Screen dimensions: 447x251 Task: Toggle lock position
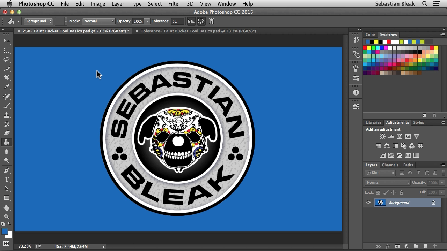(x=393, y=192)
